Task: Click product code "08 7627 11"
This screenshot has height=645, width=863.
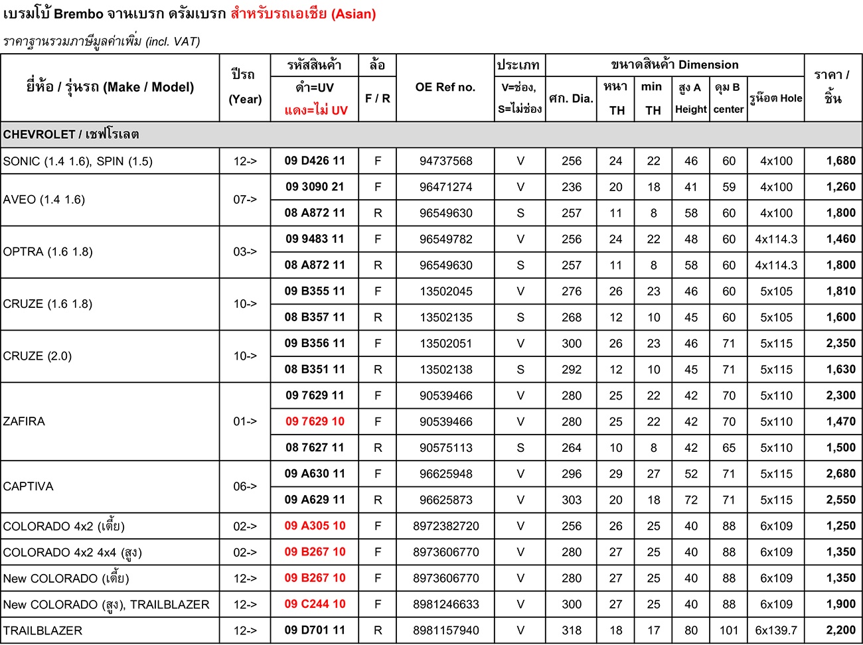Action: (x=315, y=447)
